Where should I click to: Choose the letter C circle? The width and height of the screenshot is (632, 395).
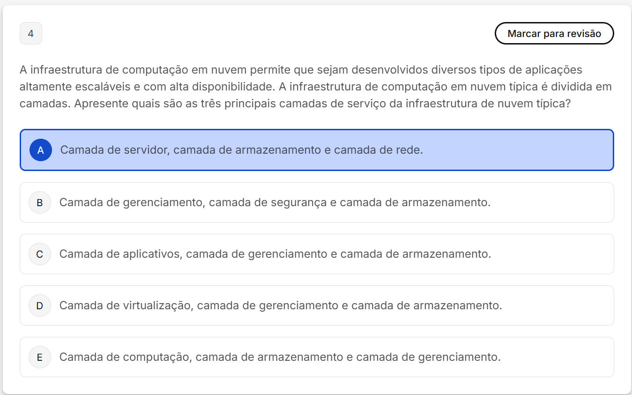click(x=40, y=254)
